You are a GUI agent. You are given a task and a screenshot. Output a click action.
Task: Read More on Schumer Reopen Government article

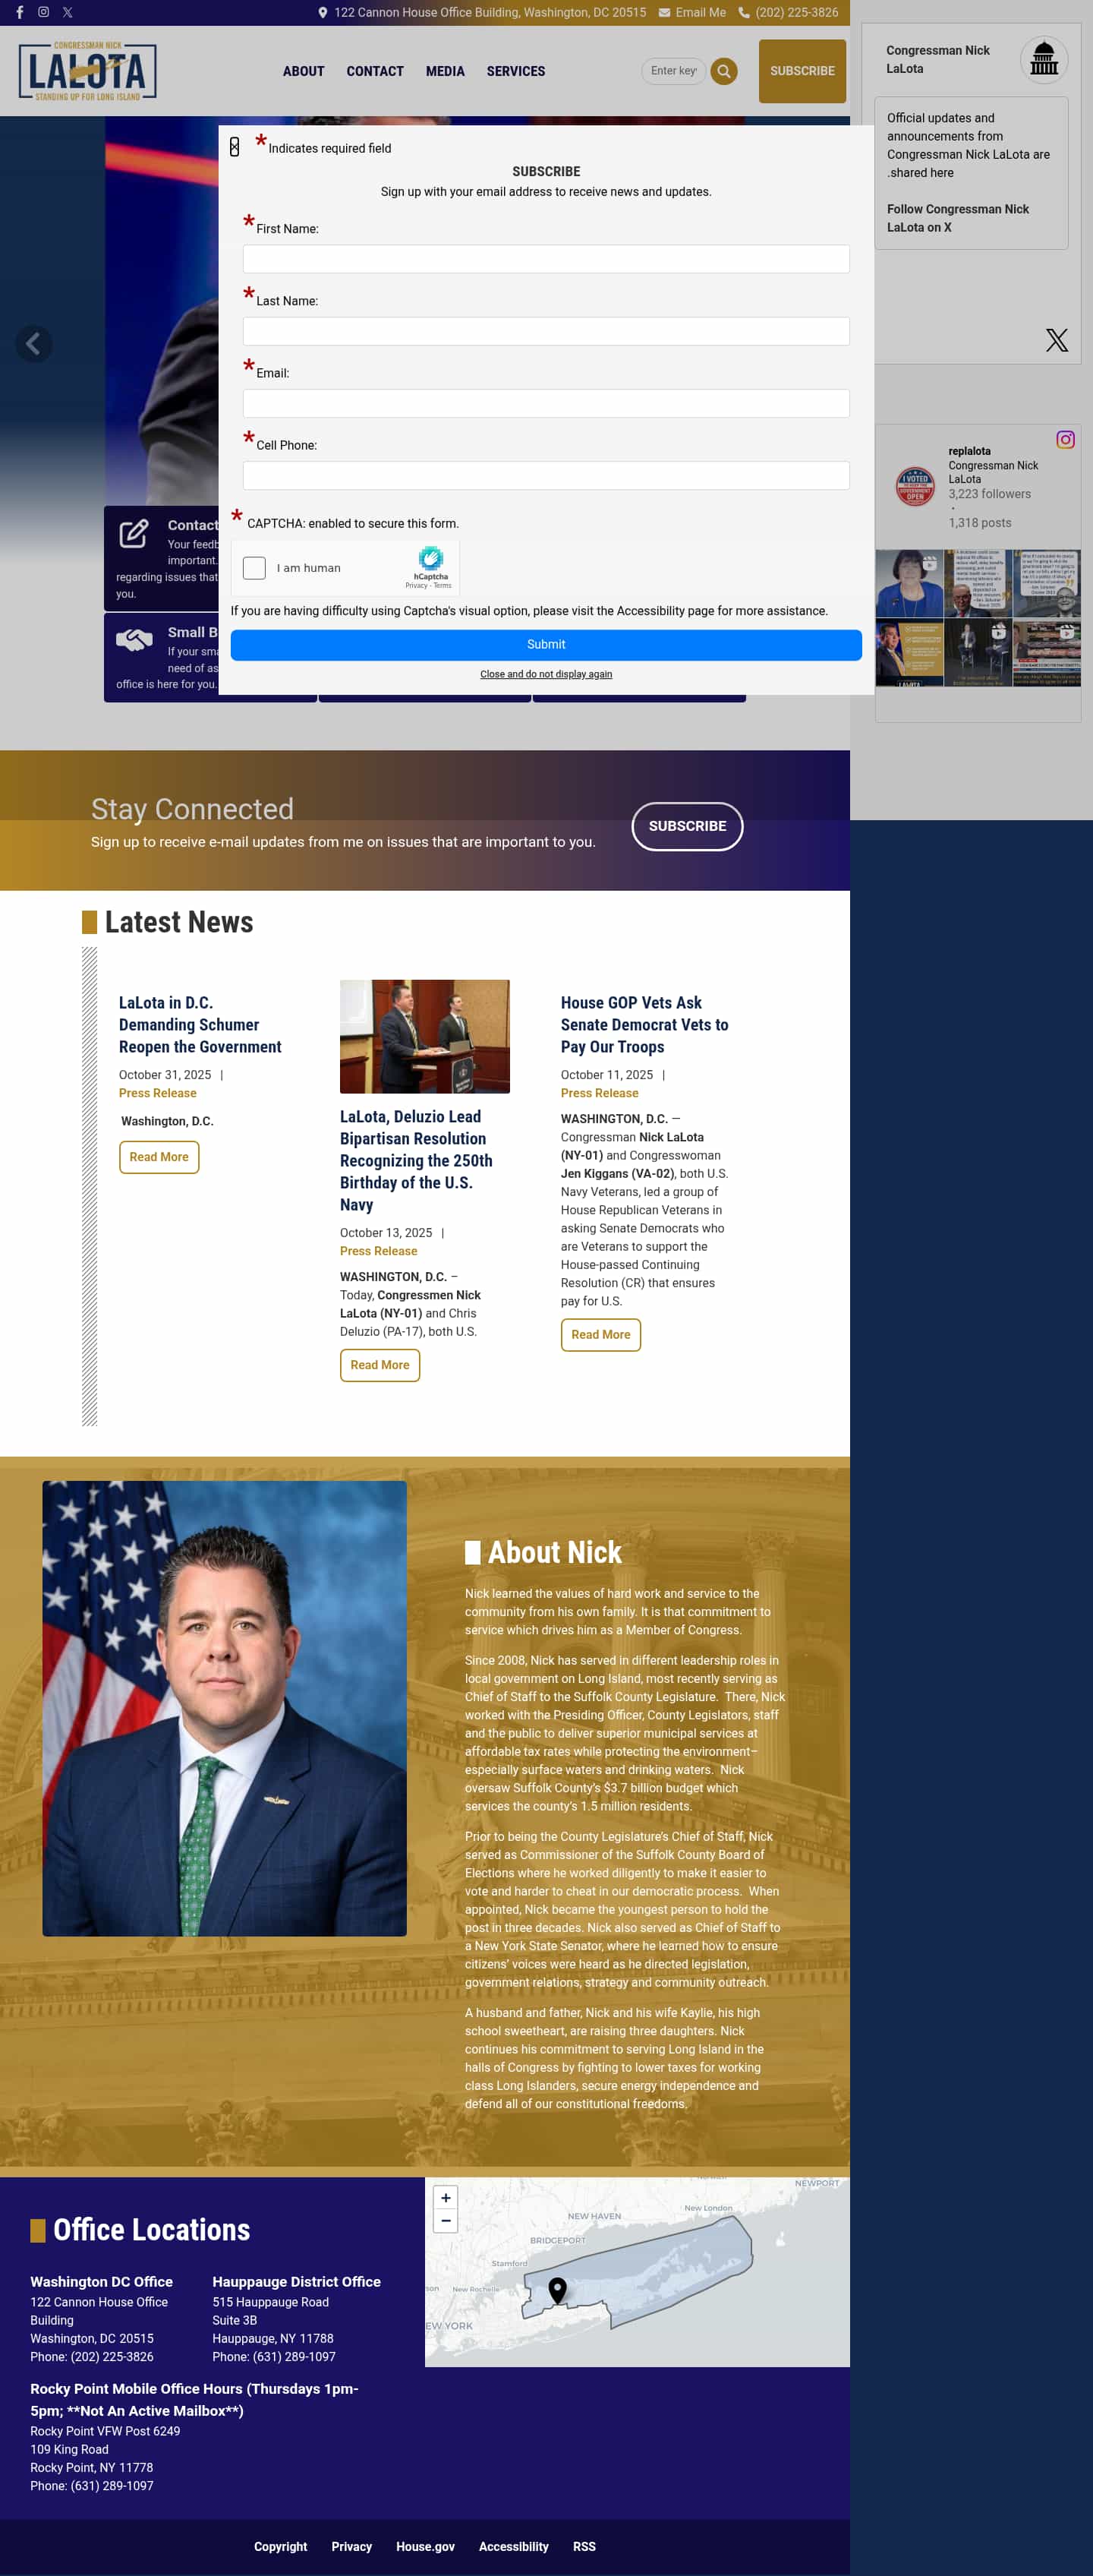159,1157
